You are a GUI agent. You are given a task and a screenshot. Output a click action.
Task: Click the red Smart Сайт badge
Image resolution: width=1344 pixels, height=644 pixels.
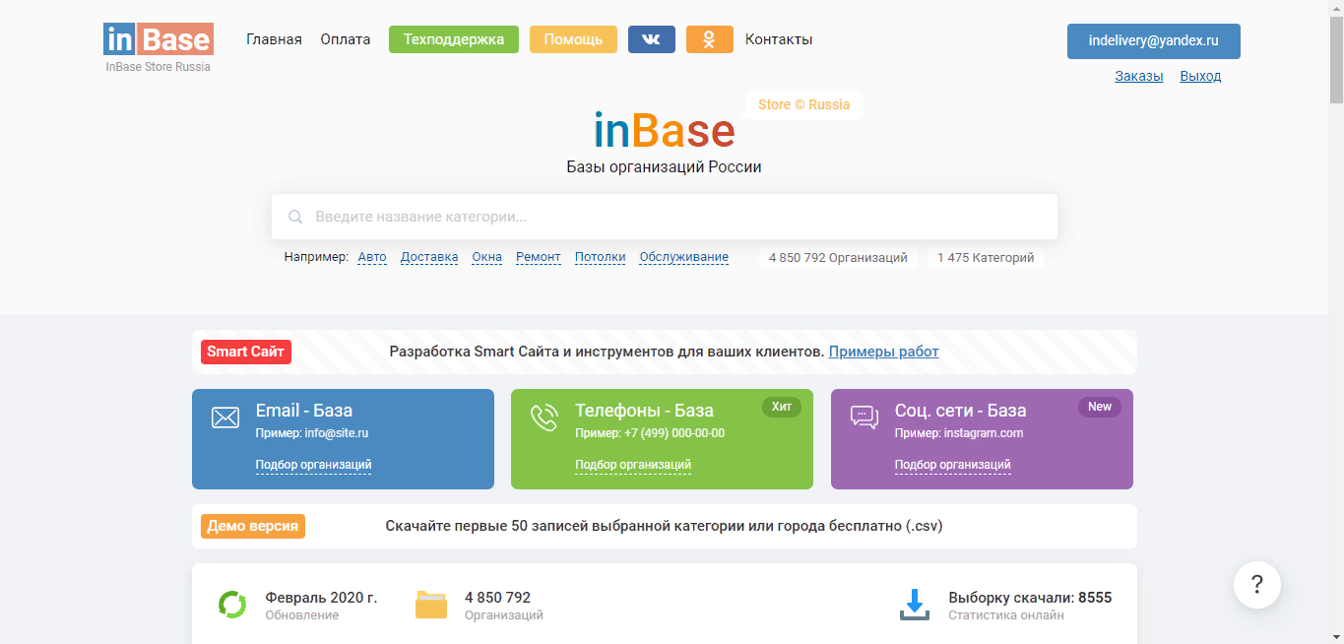click(246, 352)
